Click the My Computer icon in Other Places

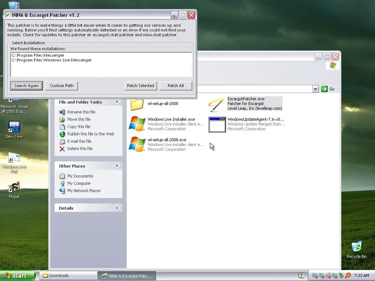(62, 184)
